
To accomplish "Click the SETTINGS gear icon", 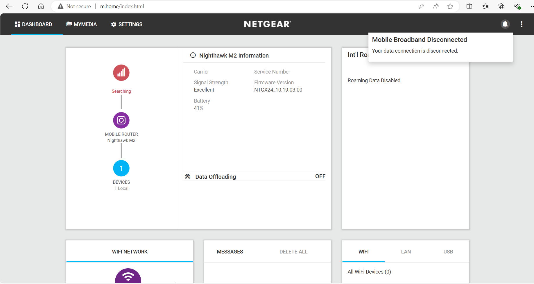I will click(x=114, y=24).
